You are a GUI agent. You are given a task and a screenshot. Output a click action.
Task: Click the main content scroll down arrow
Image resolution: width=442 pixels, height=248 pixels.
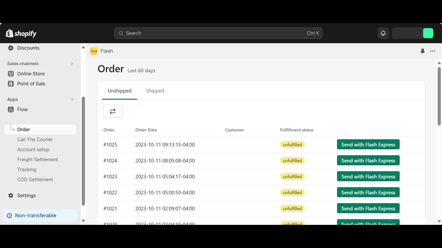pyautogui.click(x=439, y=221)
